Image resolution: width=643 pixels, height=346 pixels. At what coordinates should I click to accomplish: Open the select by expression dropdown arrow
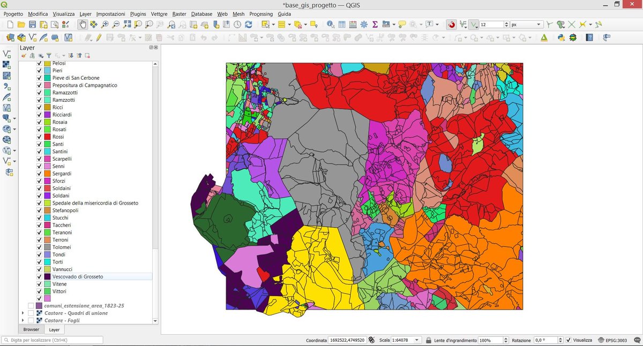[289, 25]
